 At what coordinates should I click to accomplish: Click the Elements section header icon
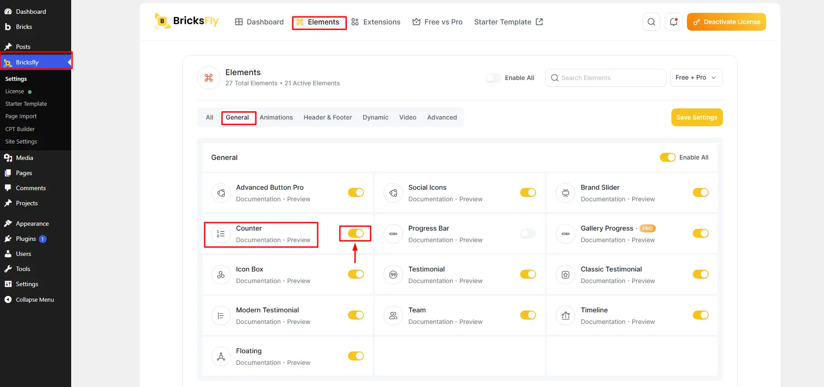pyautogui.click(x=209, y=78)
